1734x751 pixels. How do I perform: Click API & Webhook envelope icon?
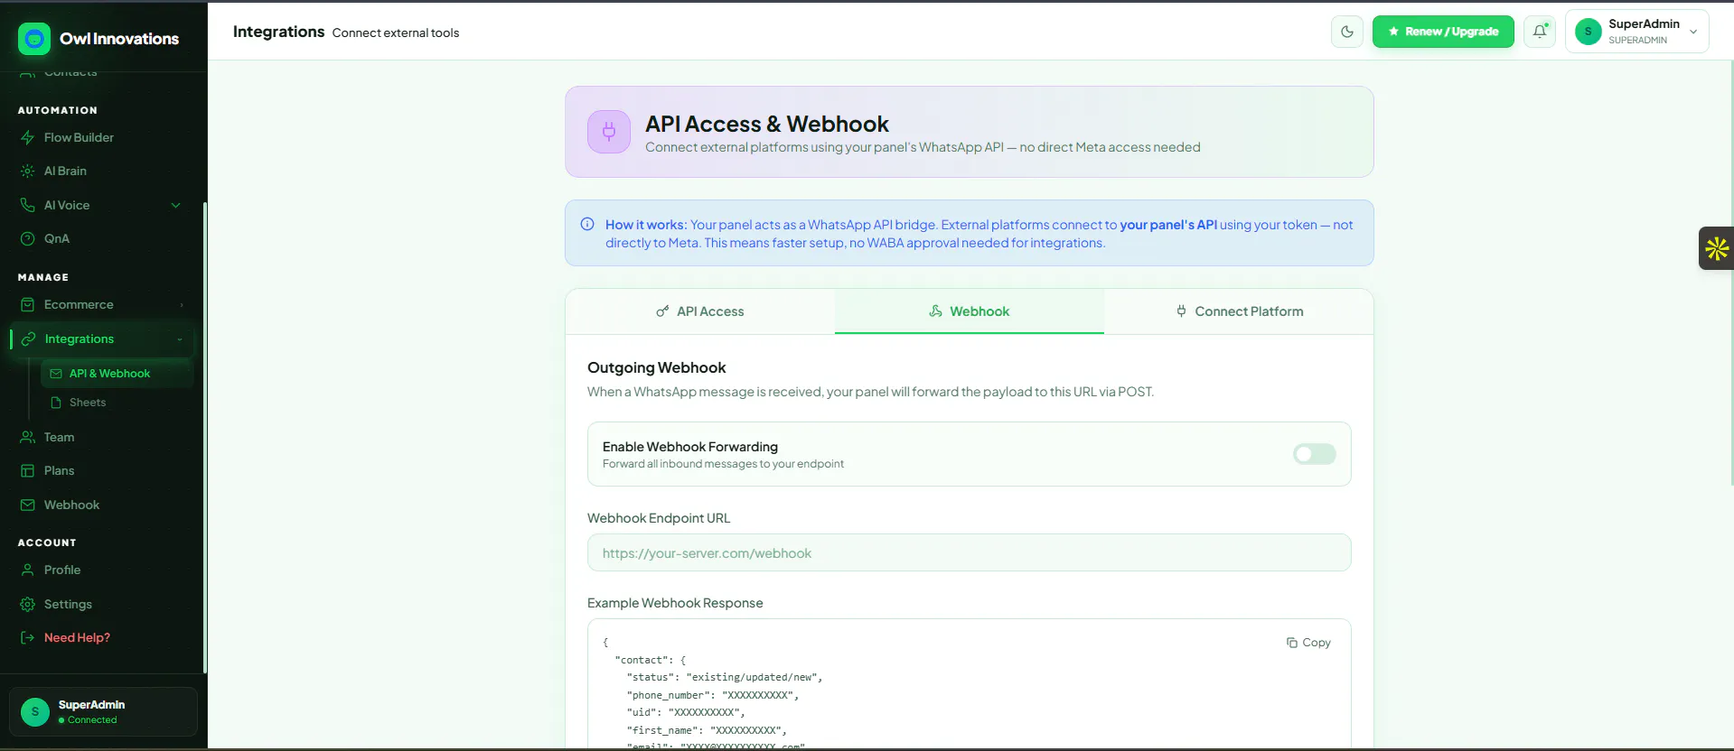click(56, 373)
